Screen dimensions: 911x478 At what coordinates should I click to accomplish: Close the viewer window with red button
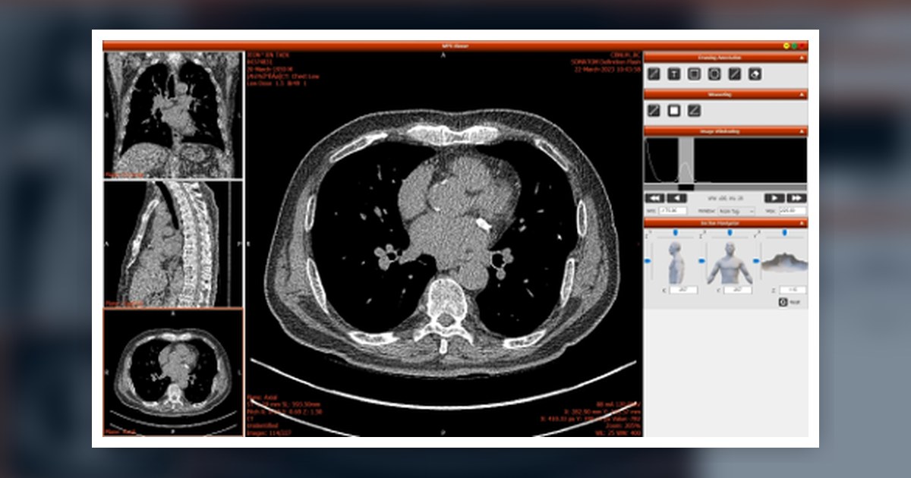803,46
